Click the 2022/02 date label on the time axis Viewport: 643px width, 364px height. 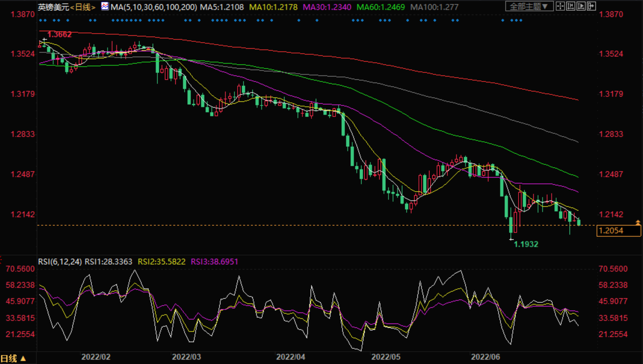[x=96, y=357]
